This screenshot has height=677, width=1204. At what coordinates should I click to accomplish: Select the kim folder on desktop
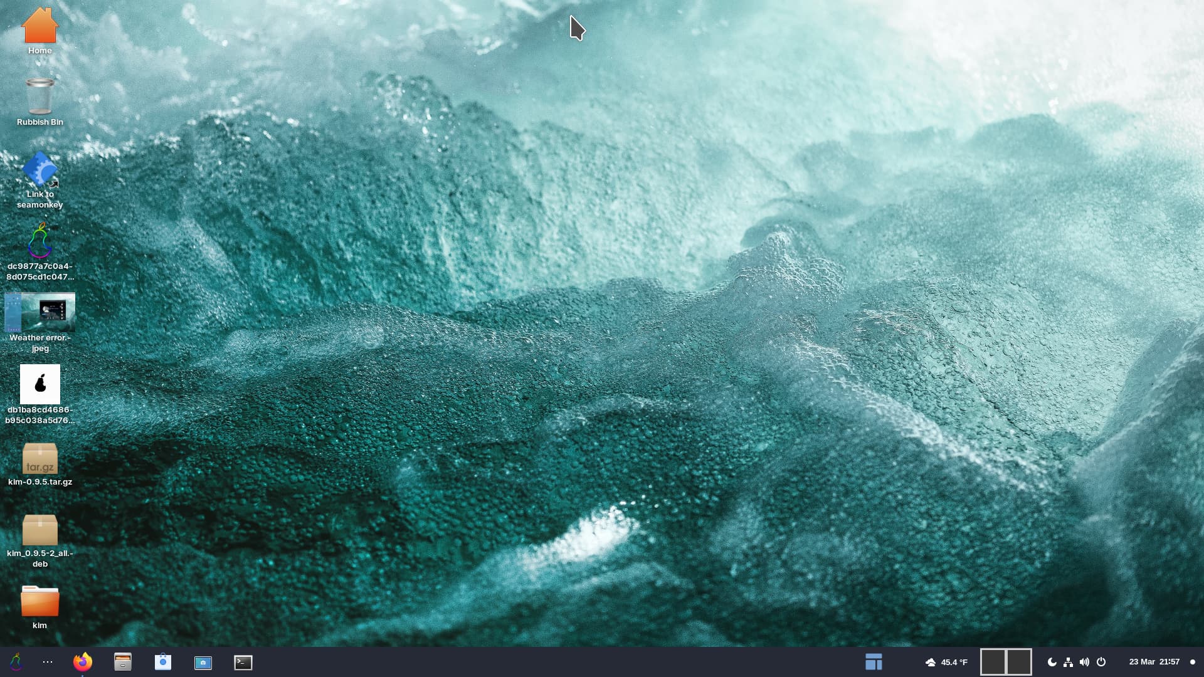click(x=40, y=607)
